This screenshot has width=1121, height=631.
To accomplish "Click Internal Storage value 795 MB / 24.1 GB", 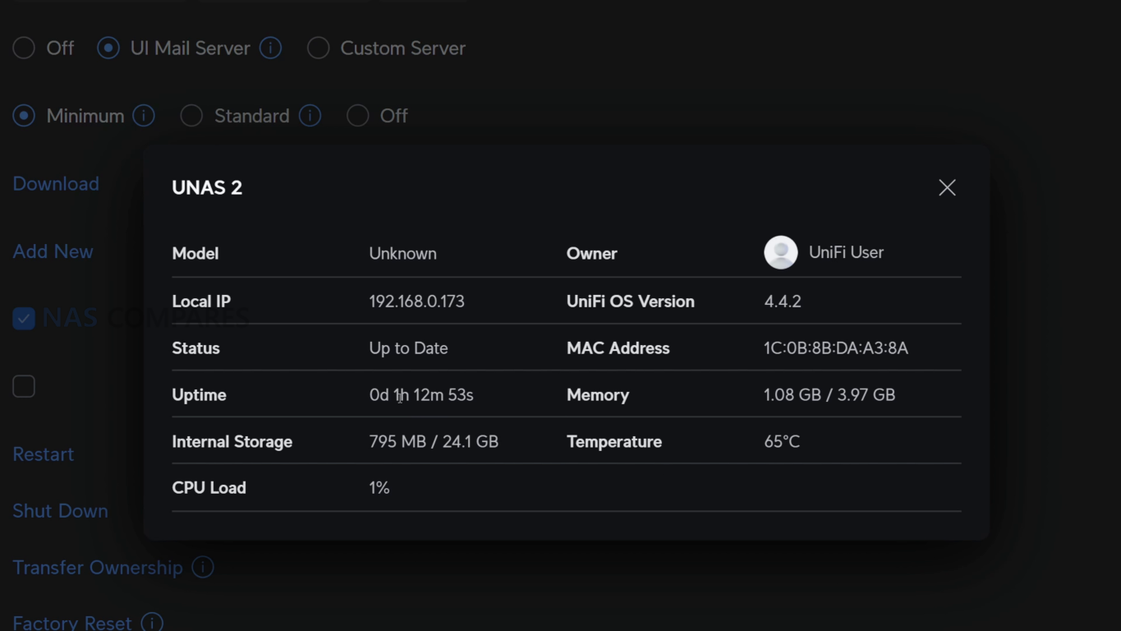I will tap(434, 442).
